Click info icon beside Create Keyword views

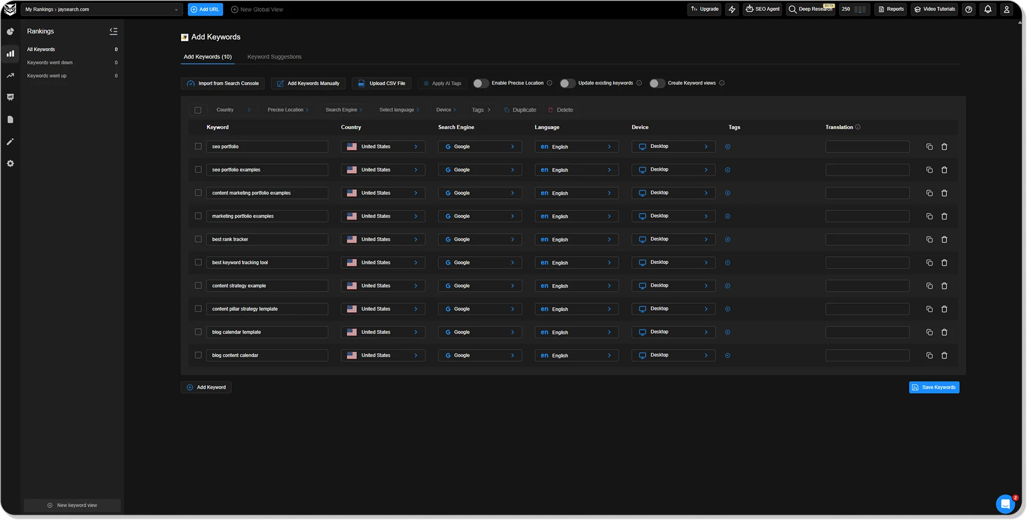tap(722, 83)
